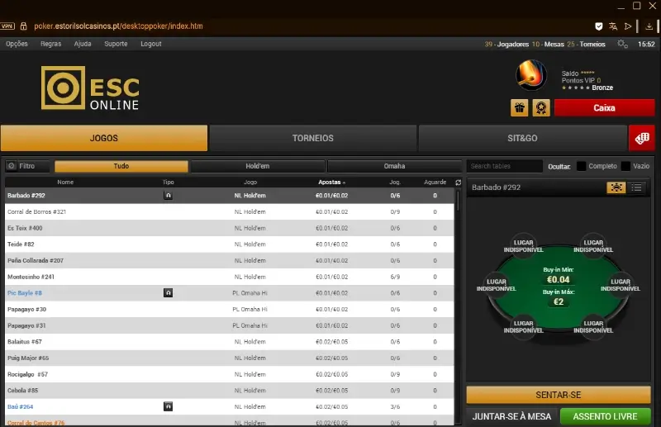Click the red multi-table layout icon
661x427 pixels.
(x=642, y=138)
